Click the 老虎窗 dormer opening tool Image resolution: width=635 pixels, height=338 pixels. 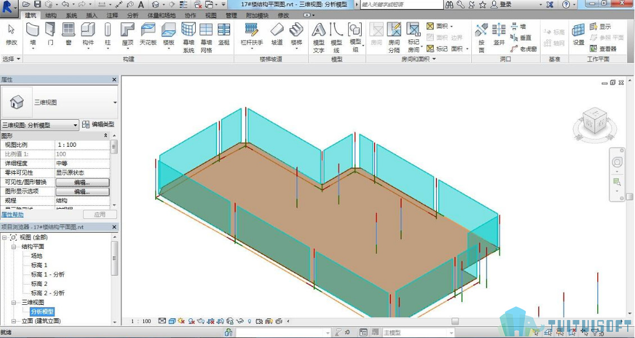524,49
